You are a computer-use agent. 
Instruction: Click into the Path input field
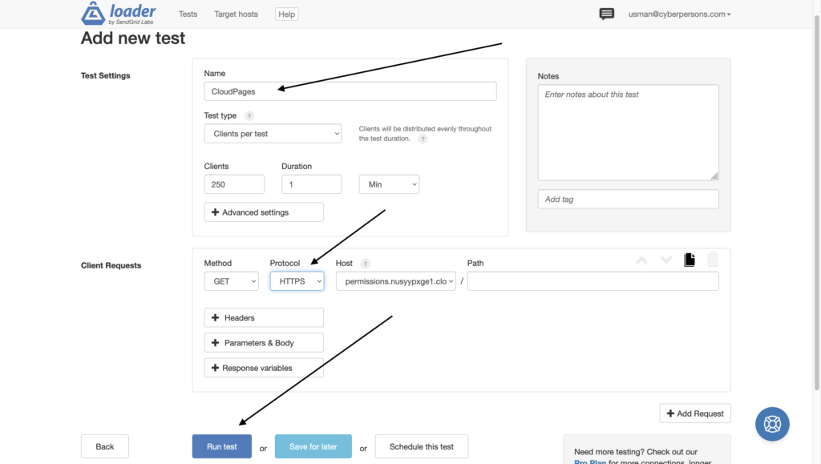(x=592, y=281)
